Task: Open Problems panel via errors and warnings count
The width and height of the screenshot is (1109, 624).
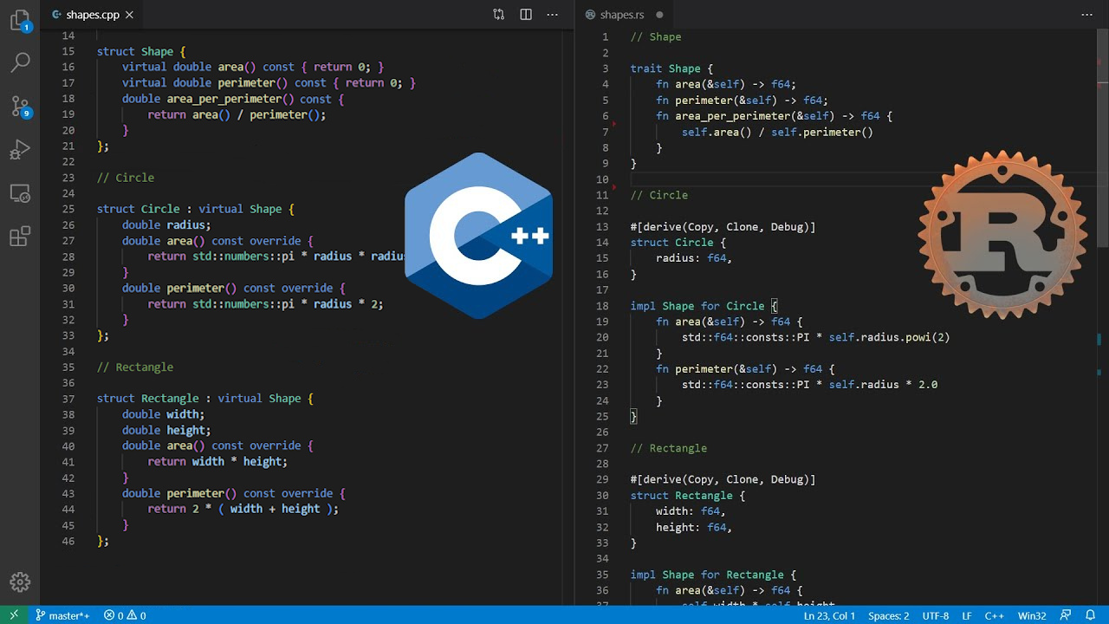Action: pyautogui.click(x=125, y=615)
